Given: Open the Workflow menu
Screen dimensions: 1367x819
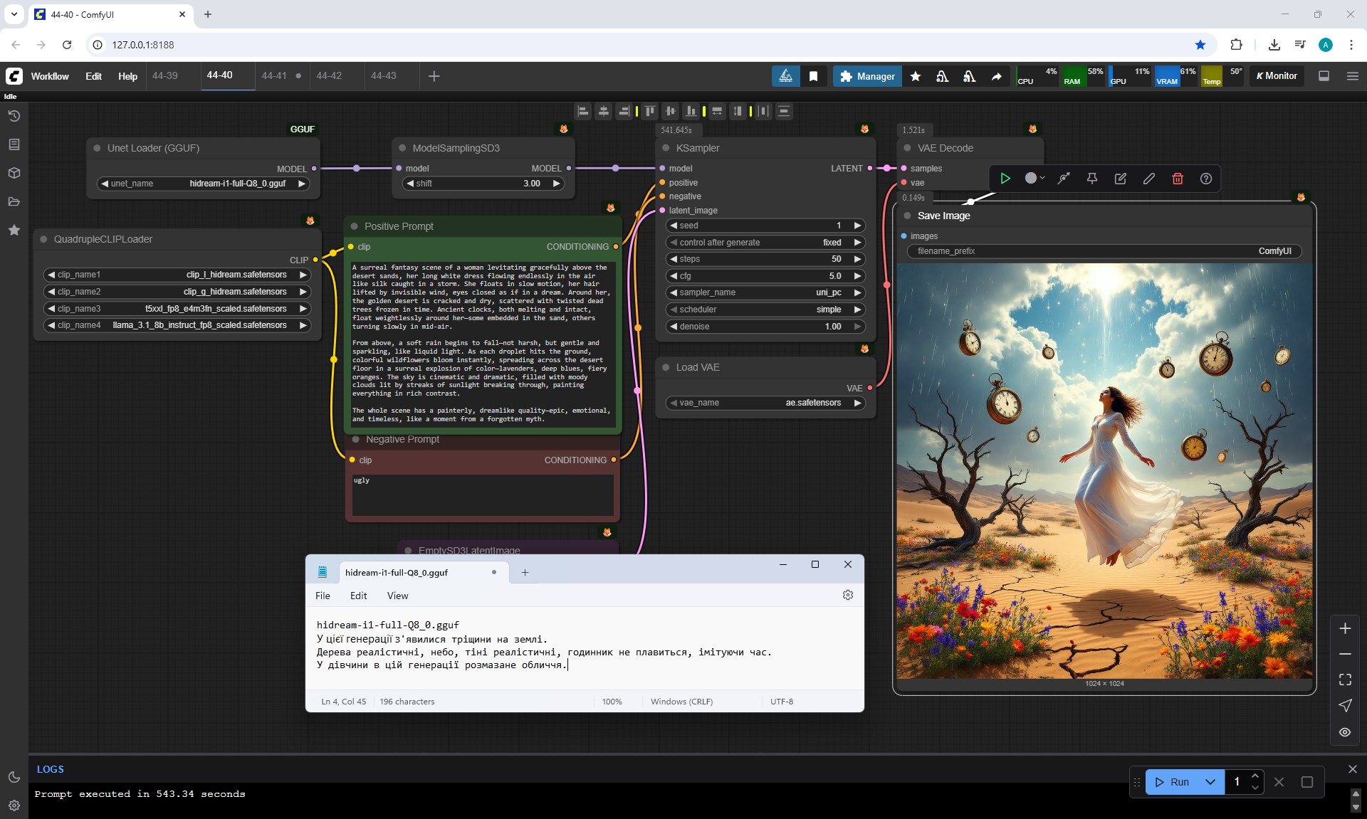Looking at the screenshot, I should [50, 76].
